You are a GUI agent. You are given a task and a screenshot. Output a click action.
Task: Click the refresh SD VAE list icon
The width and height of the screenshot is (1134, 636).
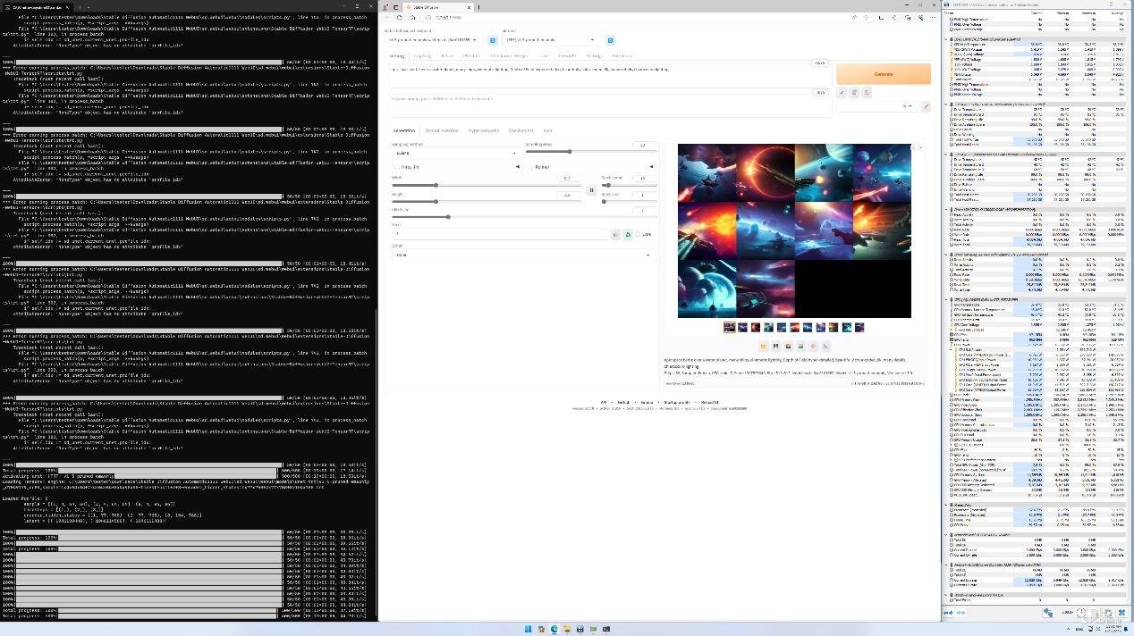point(611,40)
